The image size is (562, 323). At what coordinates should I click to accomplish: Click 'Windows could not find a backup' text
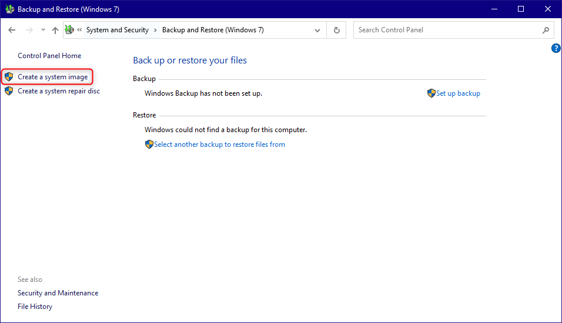pyautogui.click(x=225, y=130)
